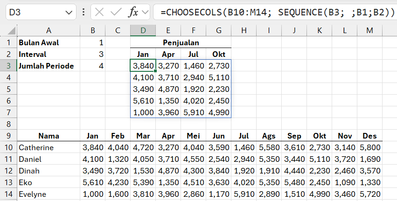Select column M header
This screenshot has width=397, height=201.
click(370, 31)
